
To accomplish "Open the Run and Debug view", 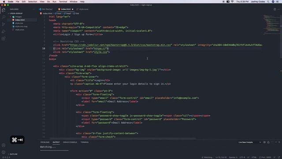I will click(4, 31).
